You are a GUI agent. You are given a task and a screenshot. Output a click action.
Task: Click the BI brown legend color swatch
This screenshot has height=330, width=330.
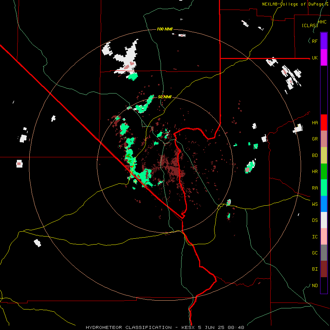coord(324,269)
